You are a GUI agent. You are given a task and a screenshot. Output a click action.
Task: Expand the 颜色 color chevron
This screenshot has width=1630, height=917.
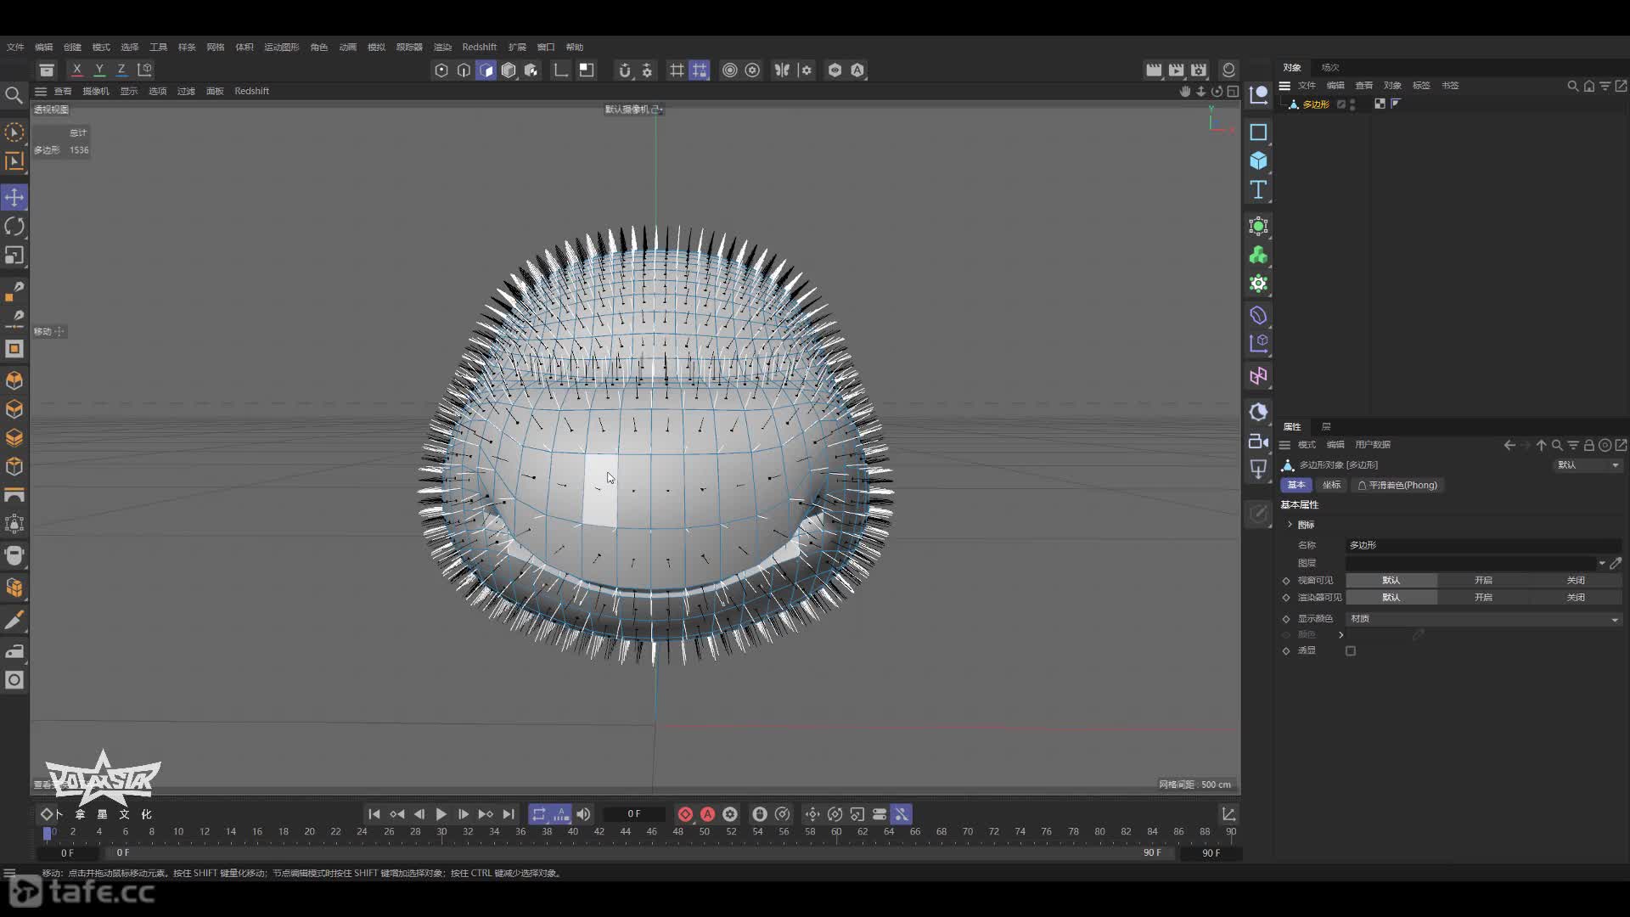1341,635
